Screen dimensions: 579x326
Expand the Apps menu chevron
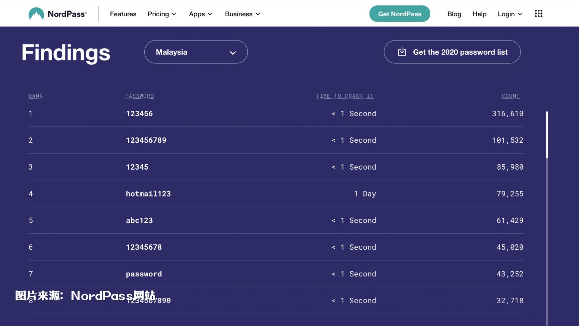pyautogui.click(x=210, y=14)
